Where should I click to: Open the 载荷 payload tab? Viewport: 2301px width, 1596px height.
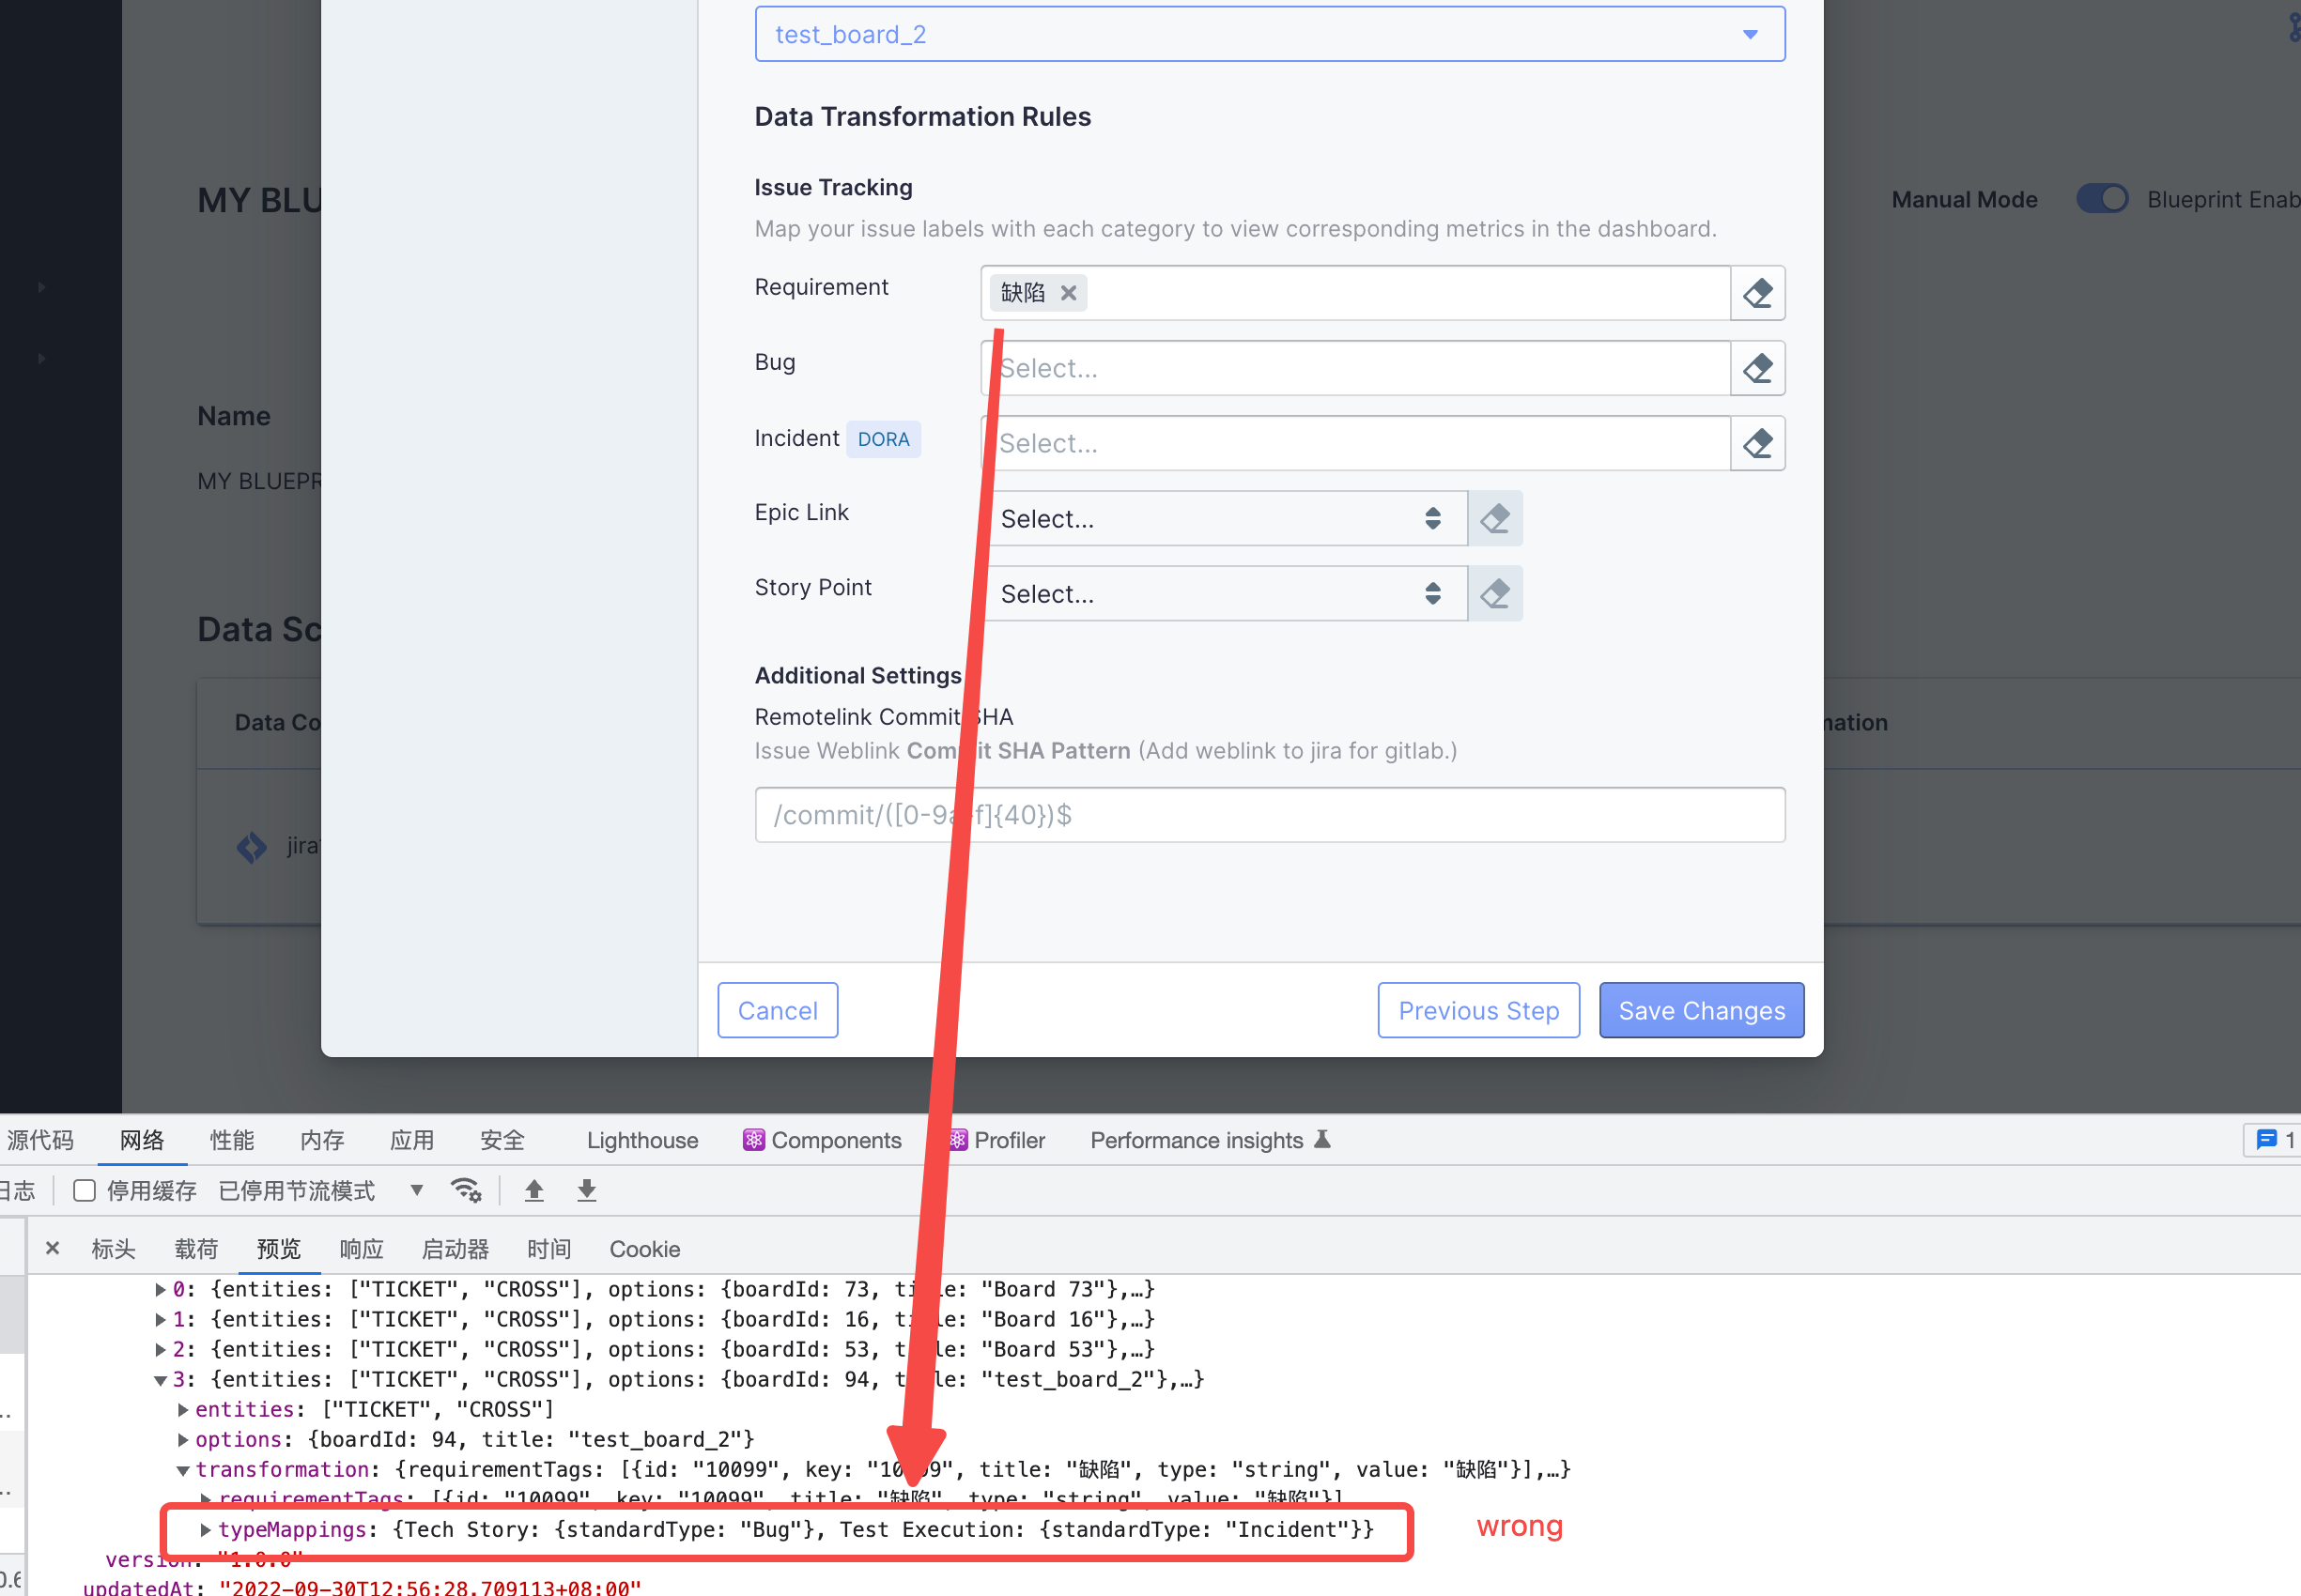coord(196,1248)
